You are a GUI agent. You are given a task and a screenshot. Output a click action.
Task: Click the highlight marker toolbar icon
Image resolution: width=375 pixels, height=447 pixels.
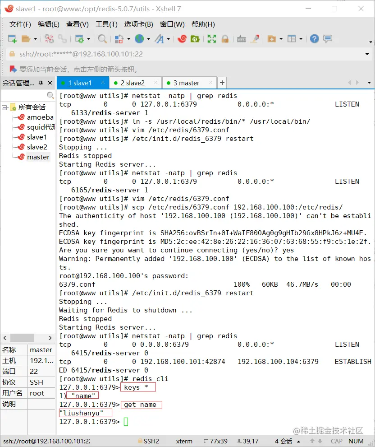pyautogui.click(x=255, y=39)
